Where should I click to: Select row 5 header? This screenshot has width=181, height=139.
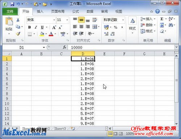tap(7, 79)
